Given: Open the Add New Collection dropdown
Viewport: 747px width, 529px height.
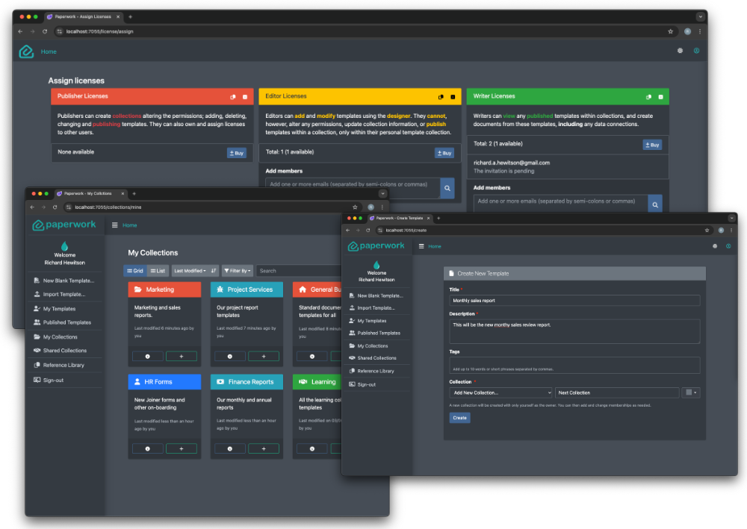Looking at the screenshot, I should pyautogui.click(x=500, y=393).
